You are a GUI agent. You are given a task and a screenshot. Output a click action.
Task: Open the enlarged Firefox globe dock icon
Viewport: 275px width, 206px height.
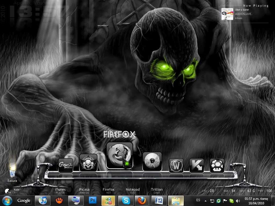point(120,156)
